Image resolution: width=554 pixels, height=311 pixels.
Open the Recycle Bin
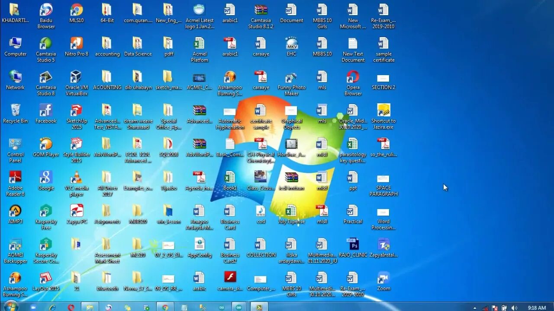click(16, 114)
